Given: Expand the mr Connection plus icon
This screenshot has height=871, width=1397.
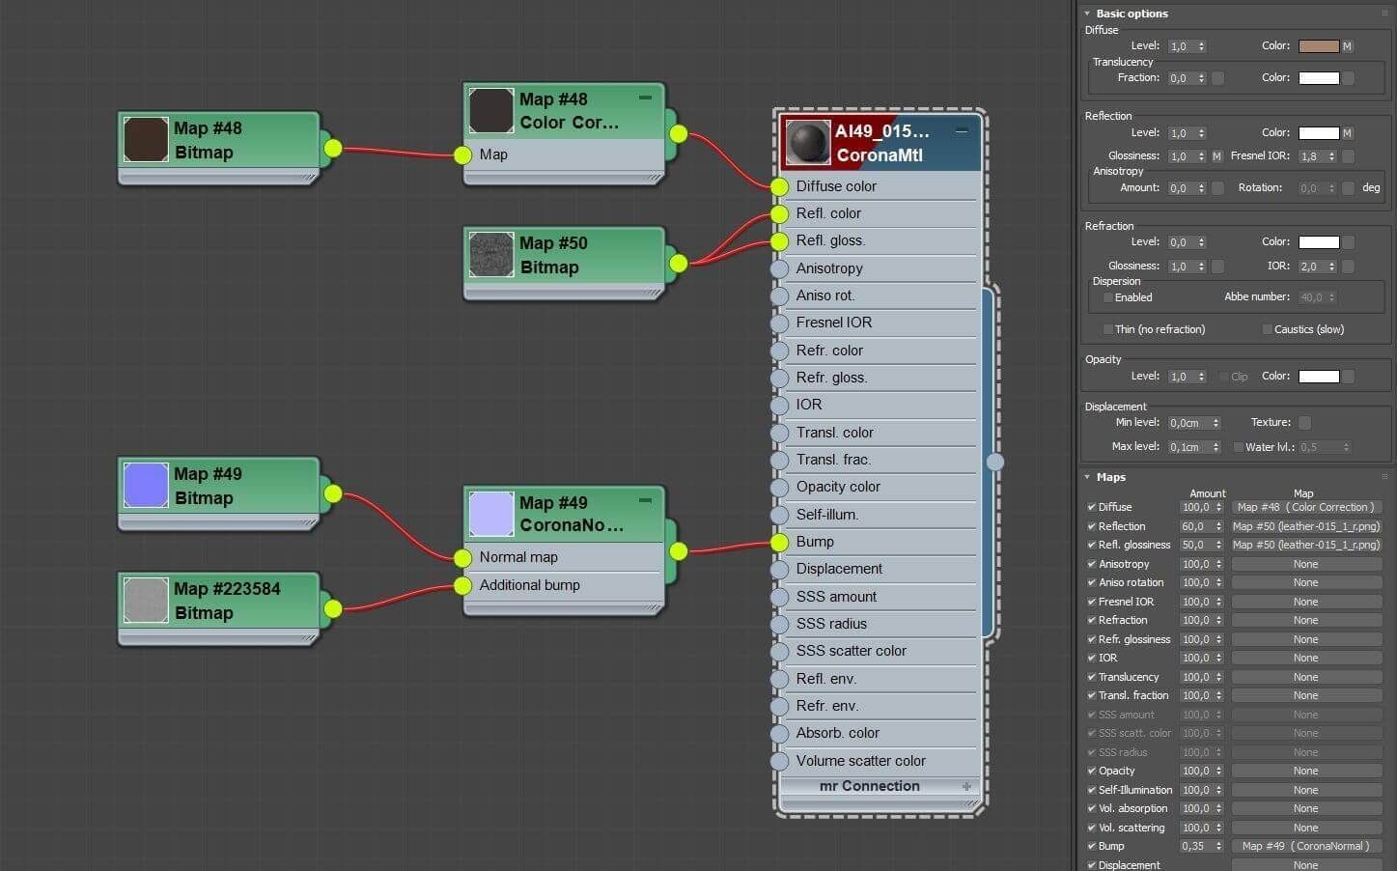Looking at the screenshot, I should (966, 787).
